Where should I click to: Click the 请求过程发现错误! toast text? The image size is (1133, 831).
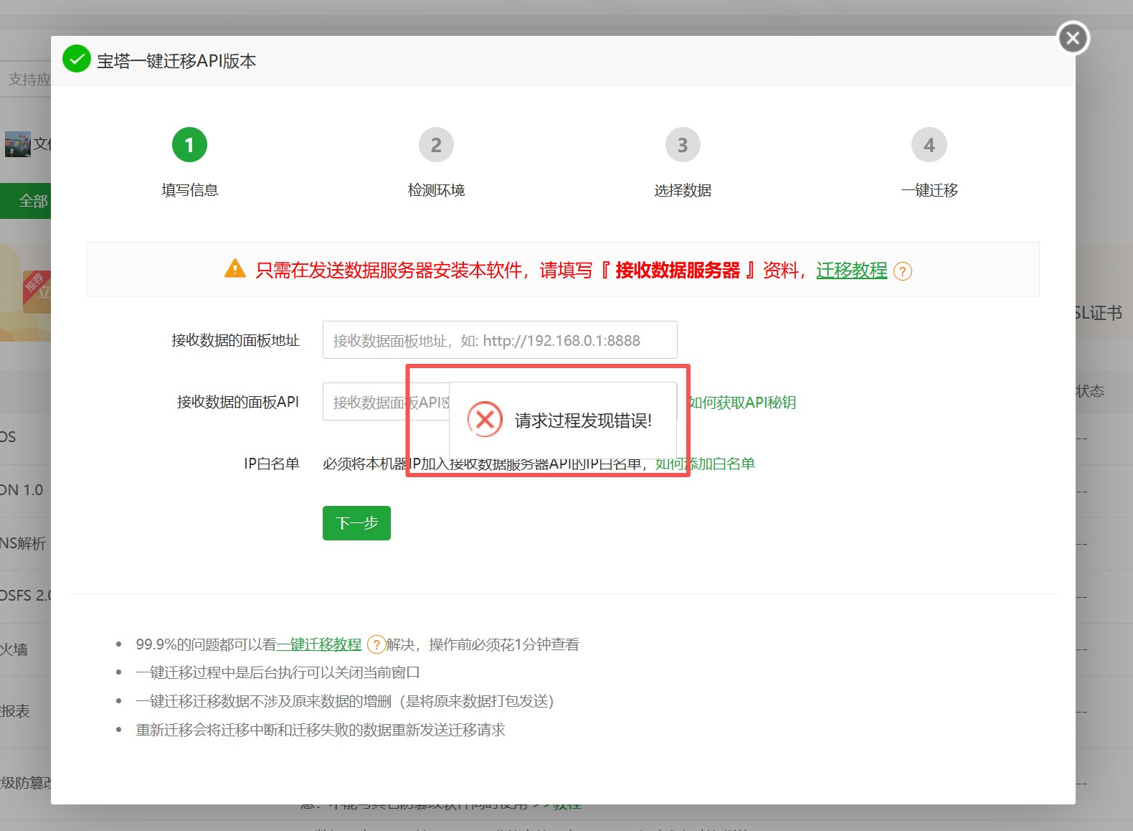(583, 421)
